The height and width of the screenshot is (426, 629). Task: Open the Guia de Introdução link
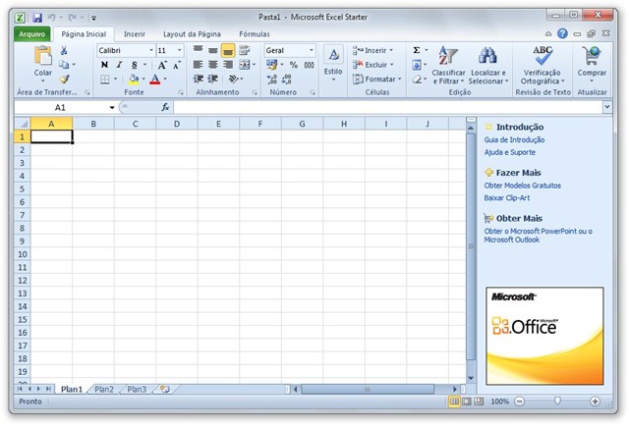point(514,139)
